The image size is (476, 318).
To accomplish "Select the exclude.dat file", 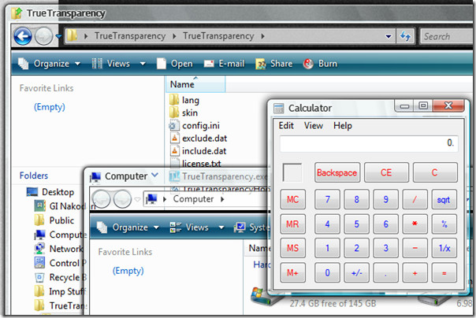I will click(199, 139).
